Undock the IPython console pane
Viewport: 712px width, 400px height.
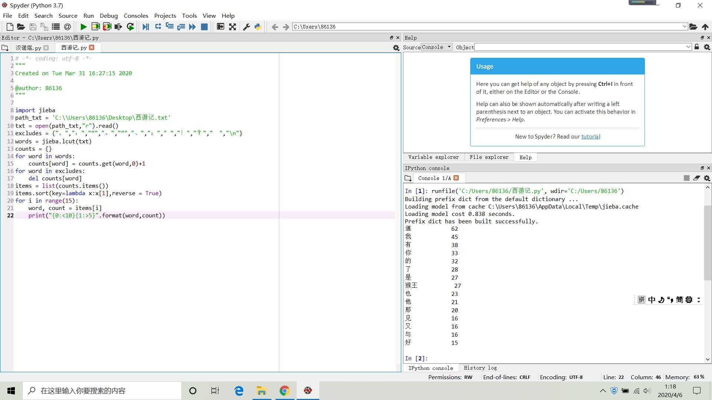point(702,168)
